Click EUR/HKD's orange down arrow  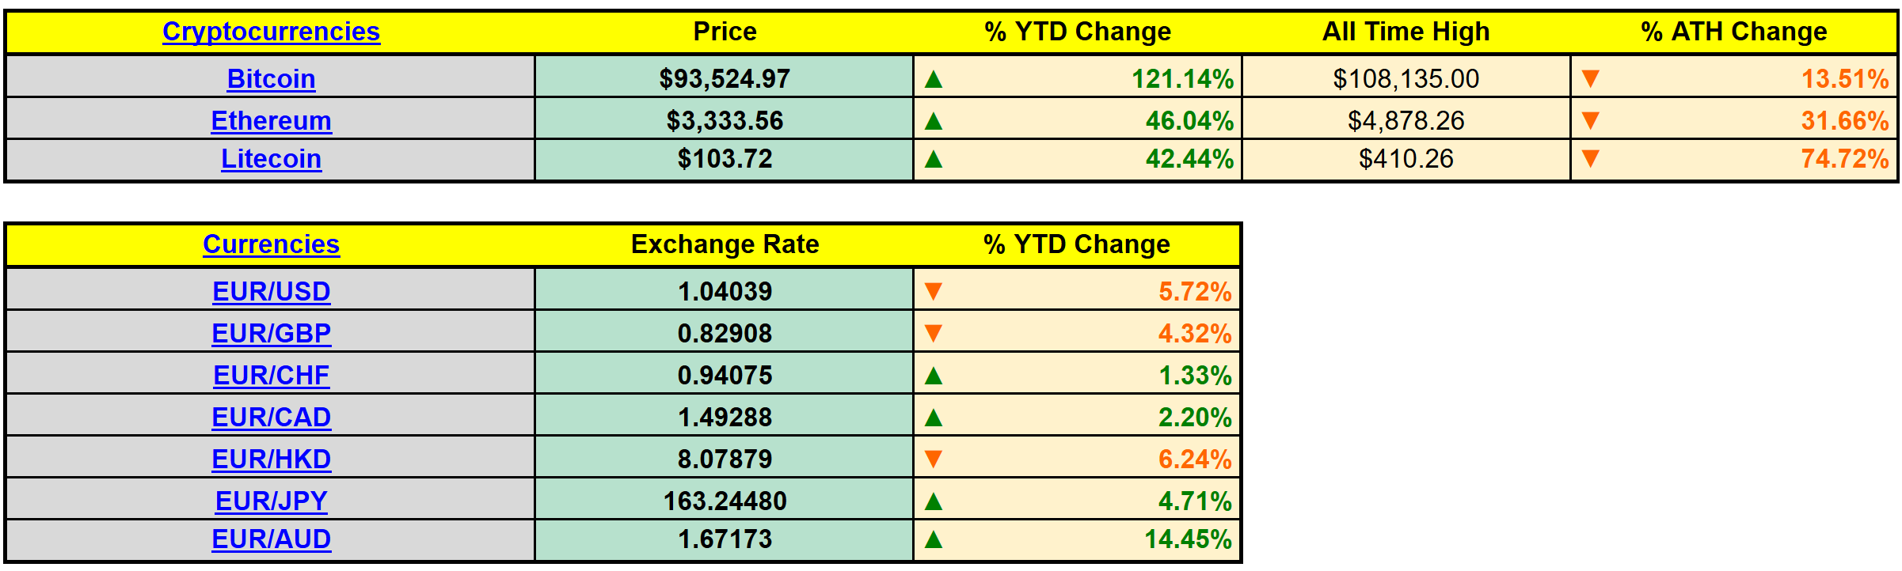pyautogui.click(x=934, y=459)
